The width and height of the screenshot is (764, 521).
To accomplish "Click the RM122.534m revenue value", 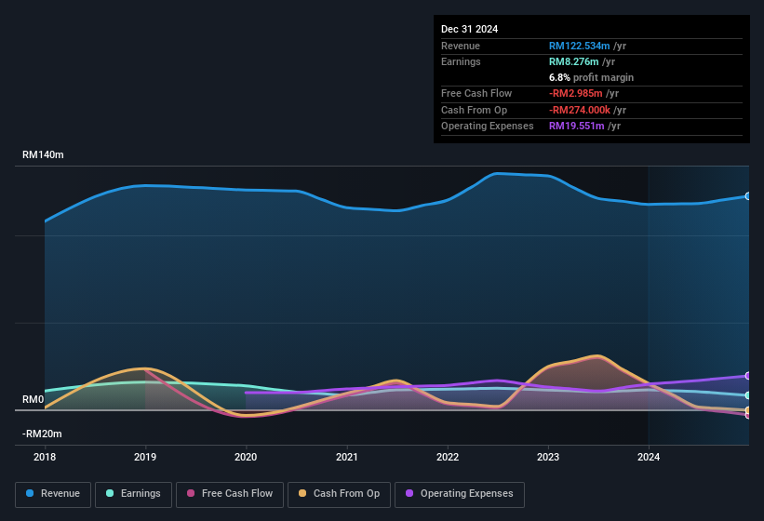I will tap(580, 46).
